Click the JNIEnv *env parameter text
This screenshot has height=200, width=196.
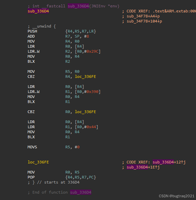(x=104, y=6)
